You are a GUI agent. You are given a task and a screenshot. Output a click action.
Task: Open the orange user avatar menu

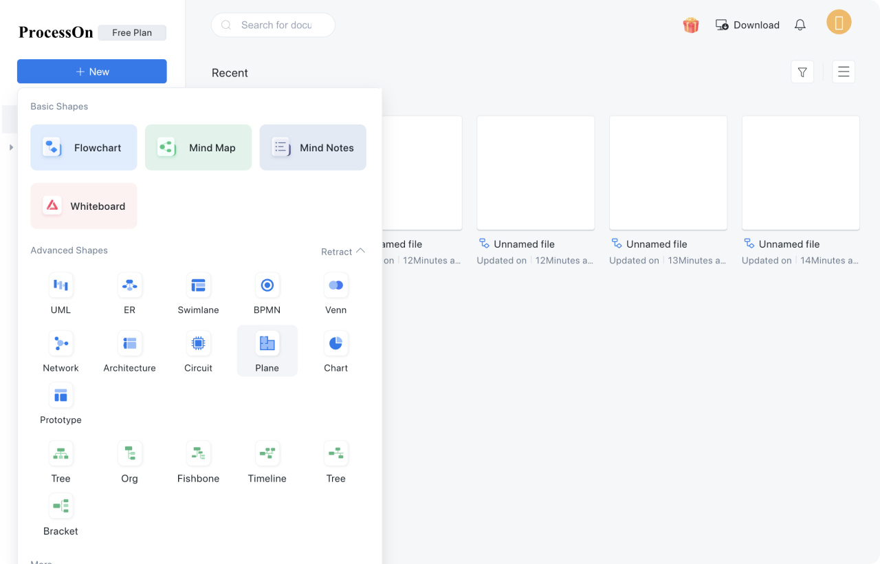839,22
